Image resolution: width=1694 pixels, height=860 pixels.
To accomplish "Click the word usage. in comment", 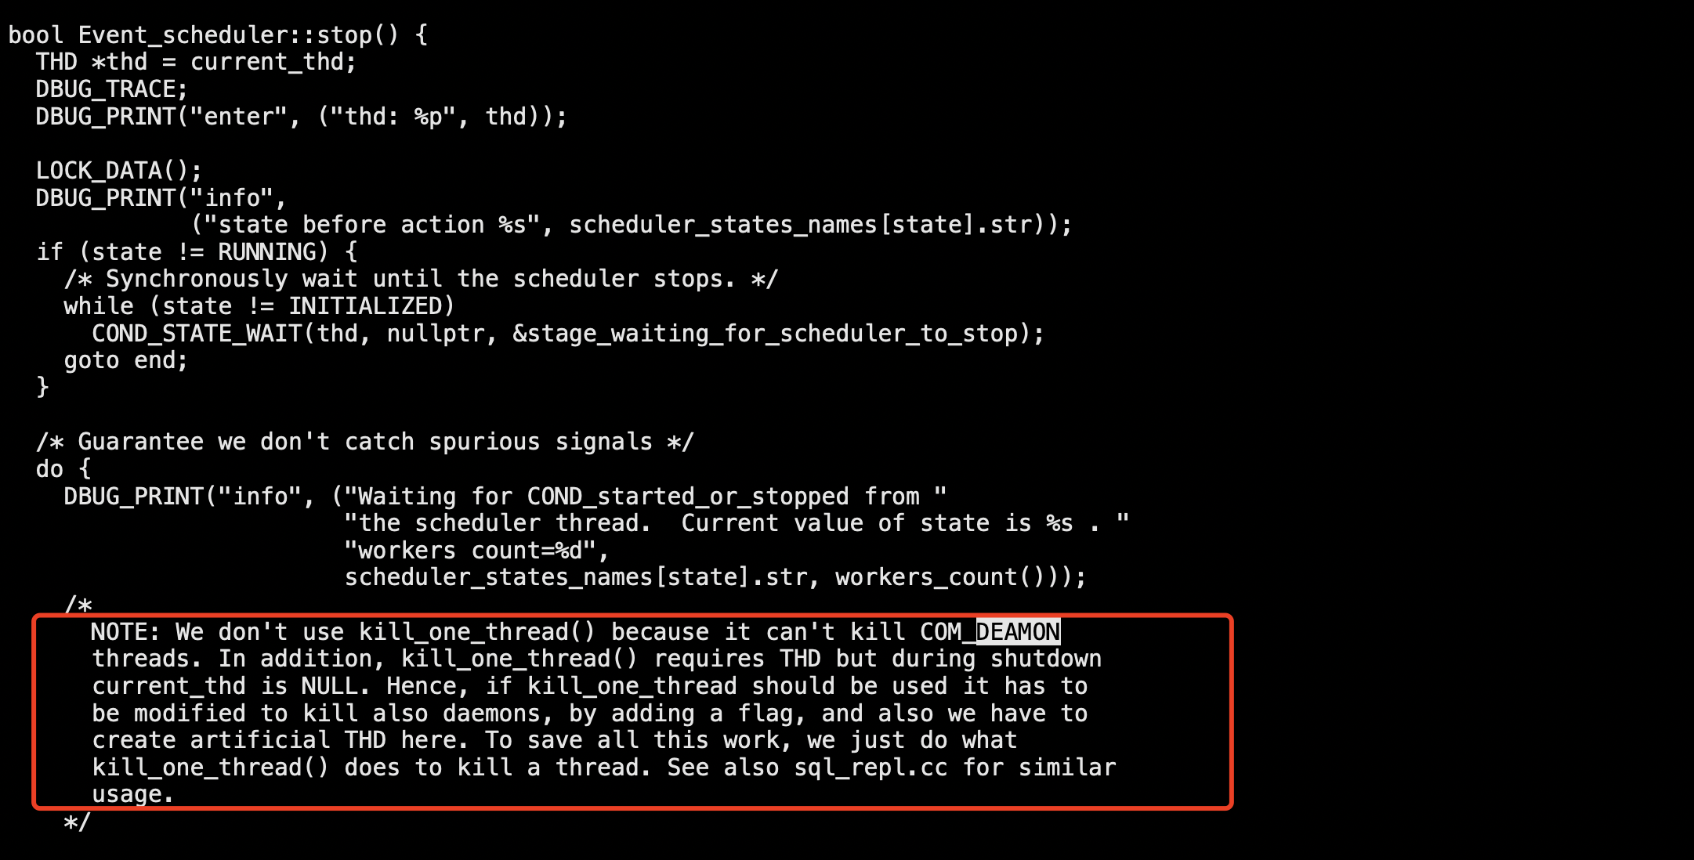I will 132,795.
